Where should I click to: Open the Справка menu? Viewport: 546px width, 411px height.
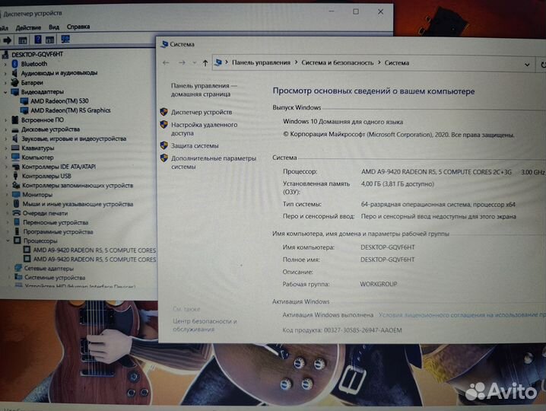tap(78, 27)
